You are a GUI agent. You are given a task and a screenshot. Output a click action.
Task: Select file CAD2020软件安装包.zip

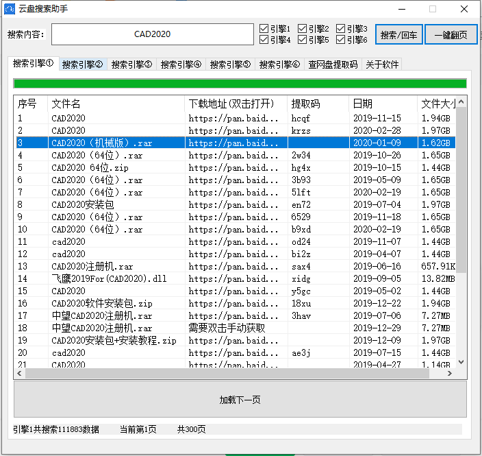(x=102, y=304)
